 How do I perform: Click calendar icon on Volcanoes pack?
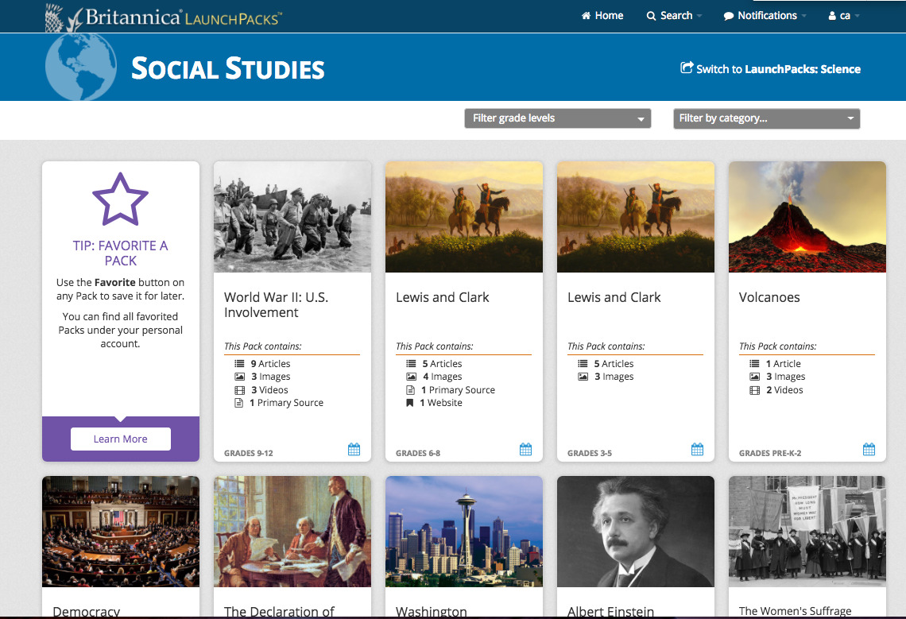click(x=869, y=449)
